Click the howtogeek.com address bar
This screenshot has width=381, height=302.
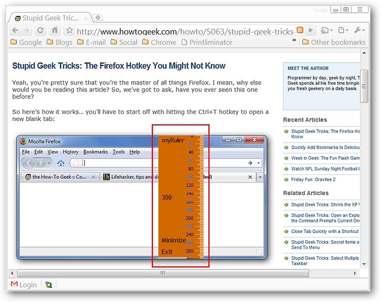tap(185, 32)
